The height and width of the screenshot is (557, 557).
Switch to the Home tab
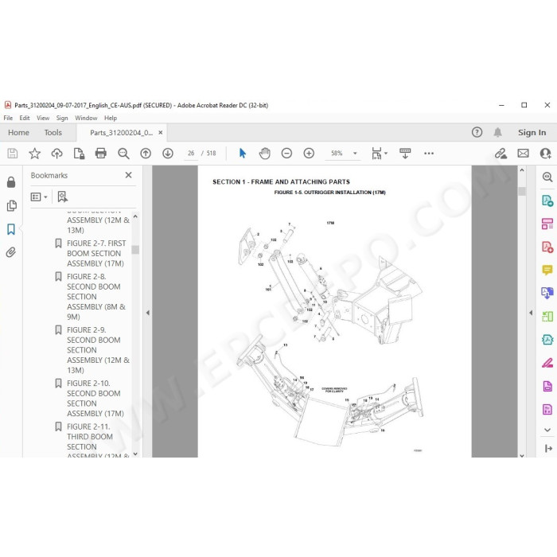pos(18,133)
